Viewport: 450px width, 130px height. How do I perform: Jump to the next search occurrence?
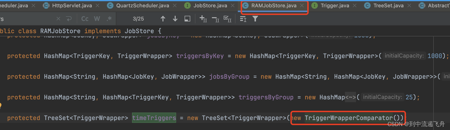175,19
